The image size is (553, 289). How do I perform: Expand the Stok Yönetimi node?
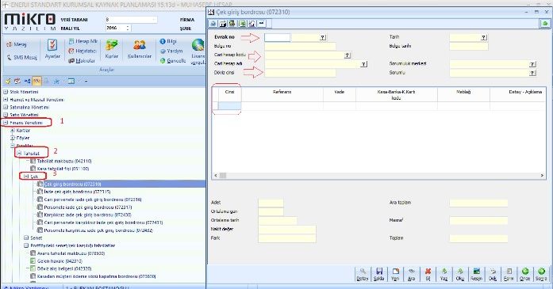point(6,92)
